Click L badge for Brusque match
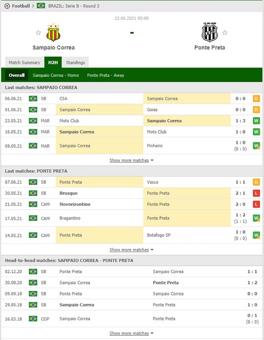Viewport: 264px width, 340px height. (256, 193)
